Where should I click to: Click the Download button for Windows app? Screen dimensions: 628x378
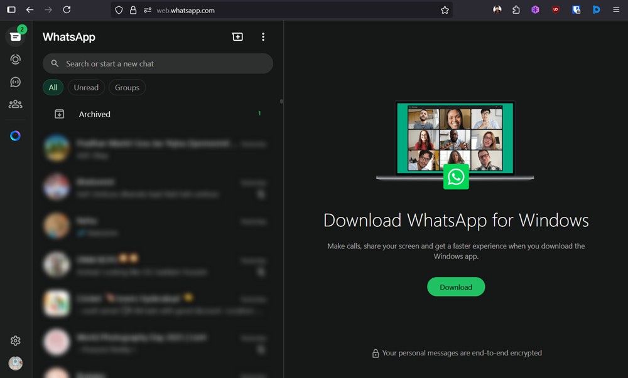(x=456, y=286)
